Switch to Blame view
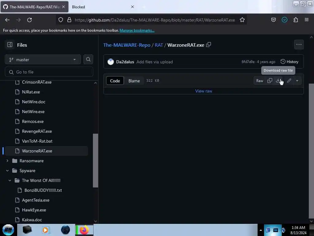 click(x=134, y=81)
